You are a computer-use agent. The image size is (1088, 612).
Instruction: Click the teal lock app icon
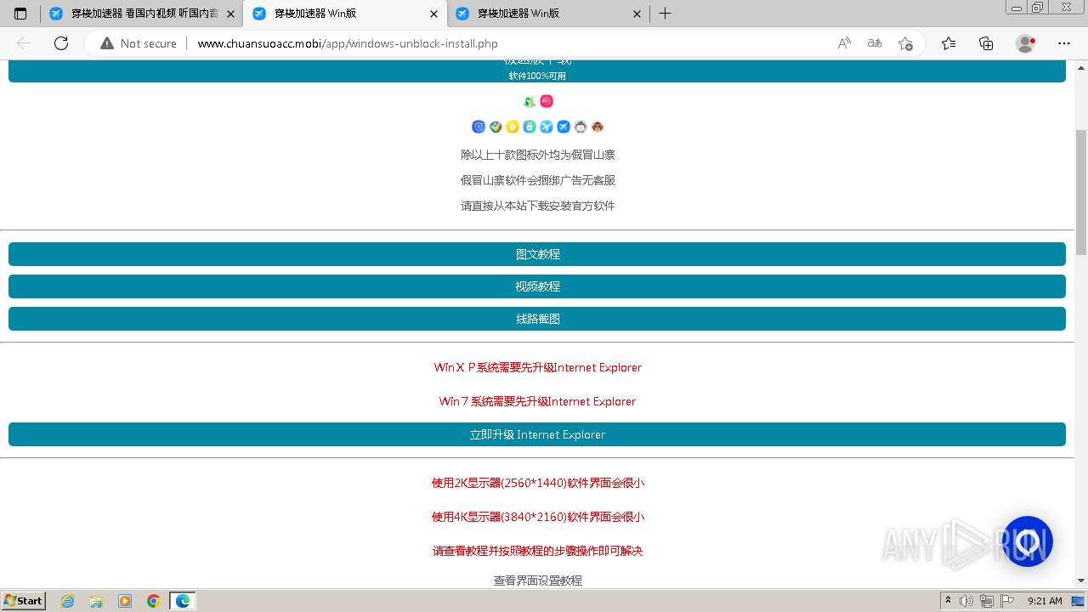coord(530,127)
